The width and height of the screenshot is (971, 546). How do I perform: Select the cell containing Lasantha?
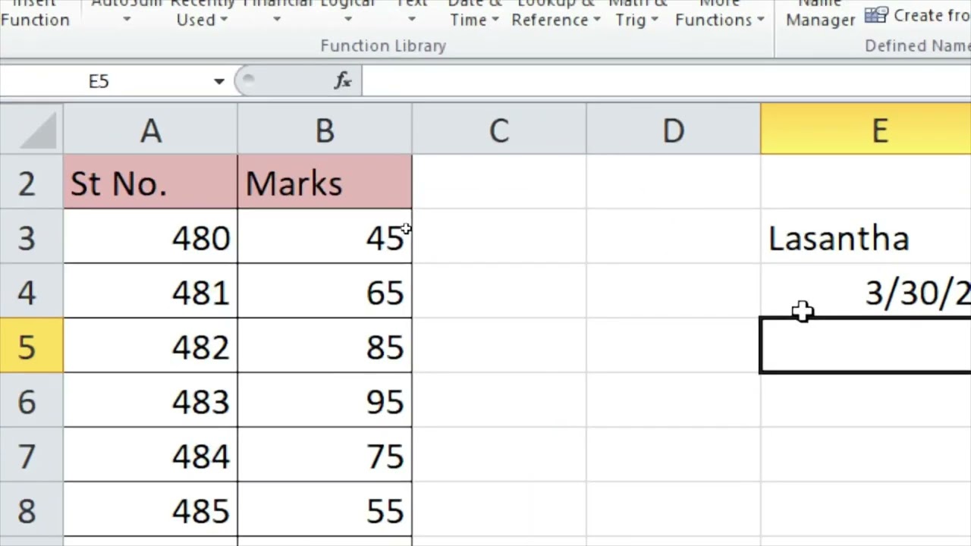click(866, 237)
